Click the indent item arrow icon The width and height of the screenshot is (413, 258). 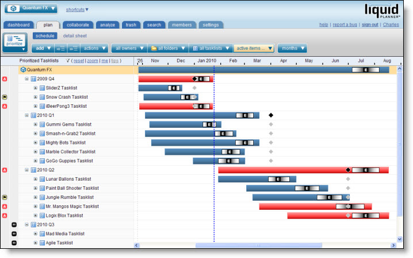[60, 48]
